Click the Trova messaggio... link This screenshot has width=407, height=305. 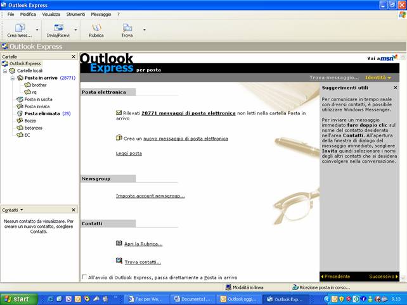click(334, 77)
